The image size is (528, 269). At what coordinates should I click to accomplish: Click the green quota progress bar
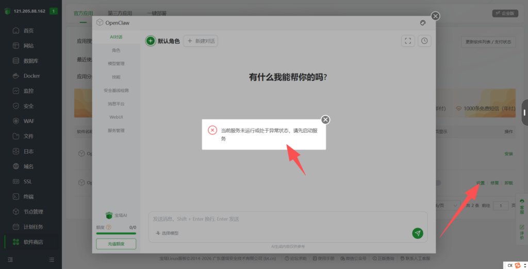click(116, 234)
